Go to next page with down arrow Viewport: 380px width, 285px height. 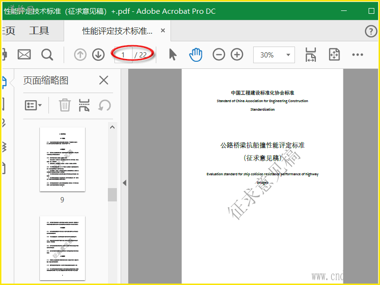pos(98,55)
